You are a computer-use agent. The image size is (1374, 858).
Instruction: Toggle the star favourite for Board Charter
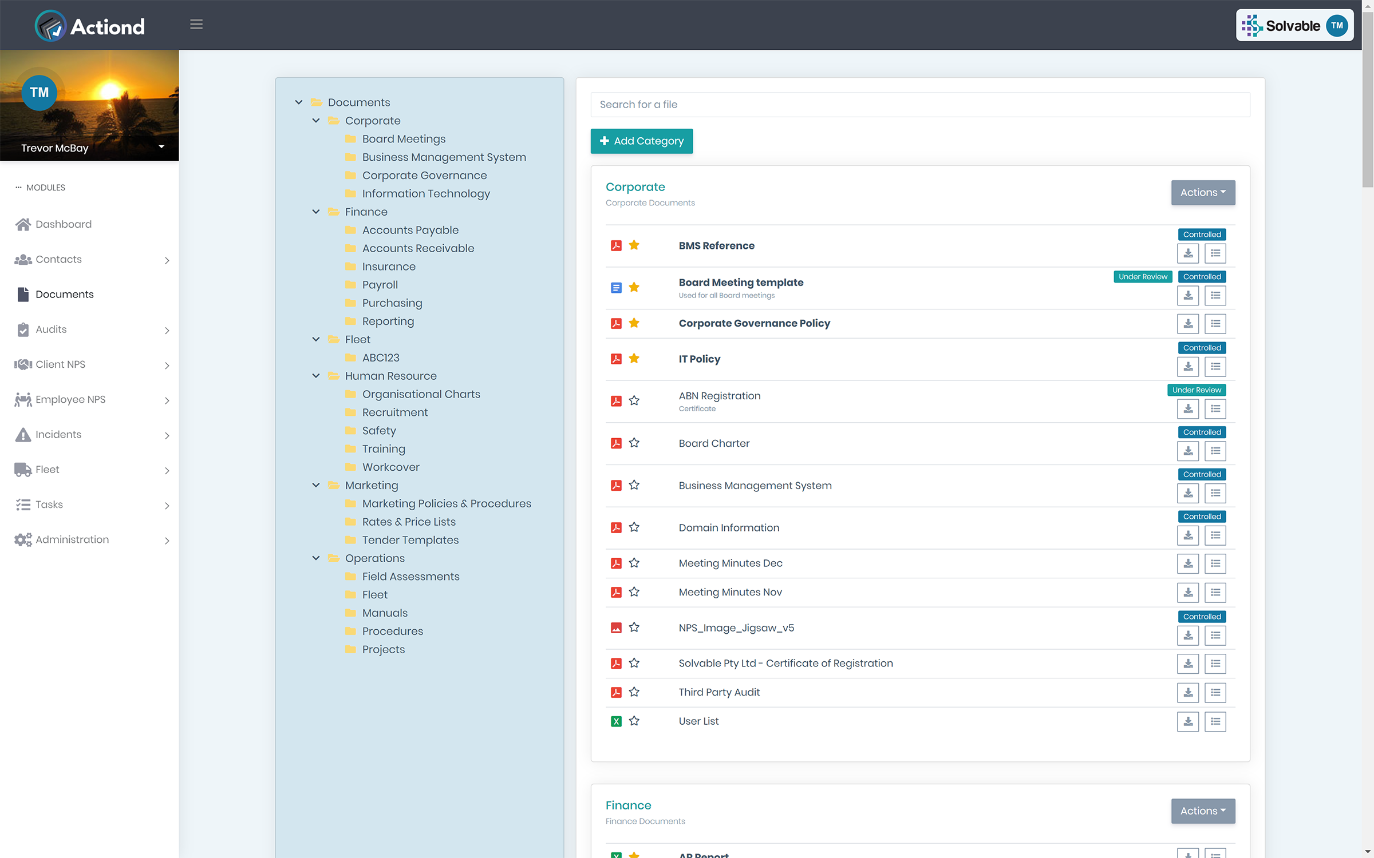pyautogui.click(x=634, y=443)
